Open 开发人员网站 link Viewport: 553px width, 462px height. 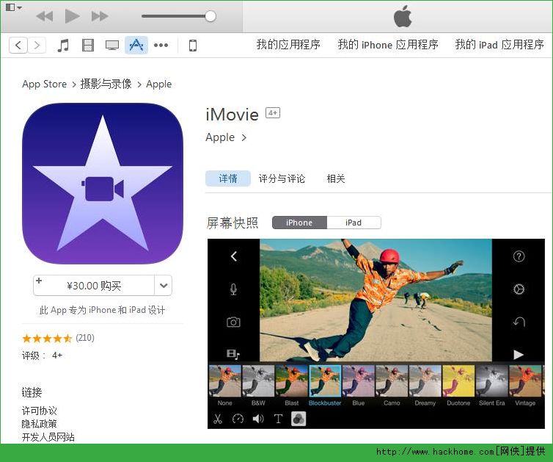[48, 437]
